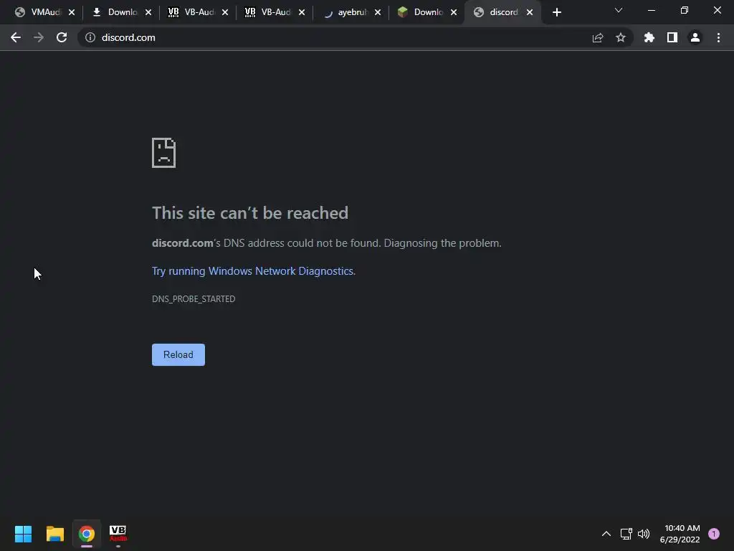This screenshot has height=551, width=734.
Task: Reload the page with the toolbar refresh icon
Action: tap(62, 37)
